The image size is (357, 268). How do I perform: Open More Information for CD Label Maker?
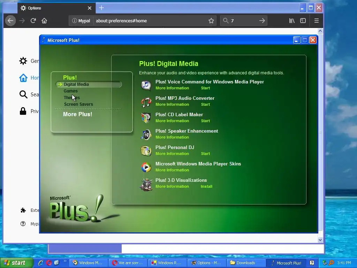(x=172, y=121)
